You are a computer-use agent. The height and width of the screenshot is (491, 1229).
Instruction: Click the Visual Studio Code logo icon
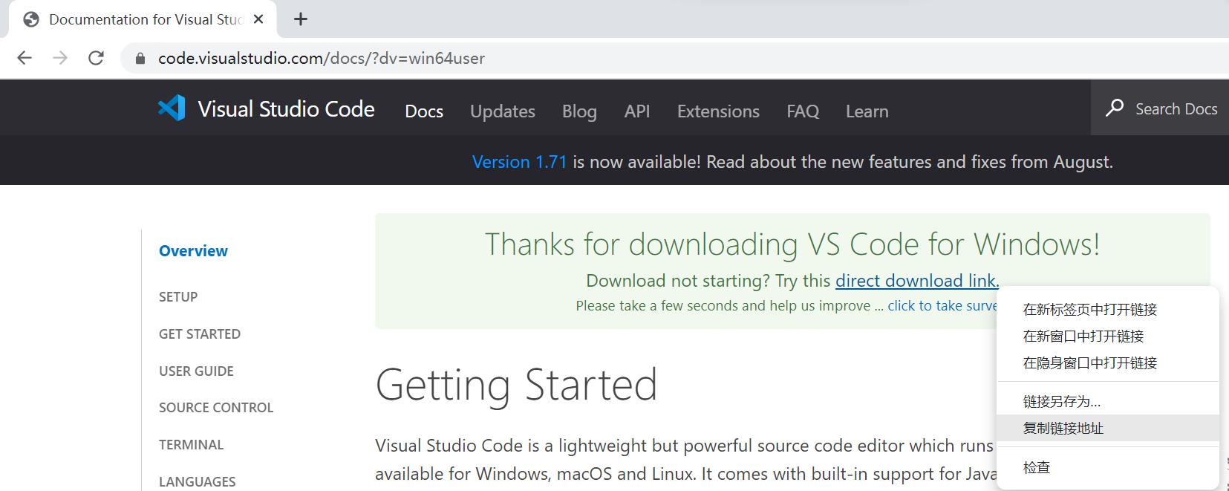coord(172,108)
